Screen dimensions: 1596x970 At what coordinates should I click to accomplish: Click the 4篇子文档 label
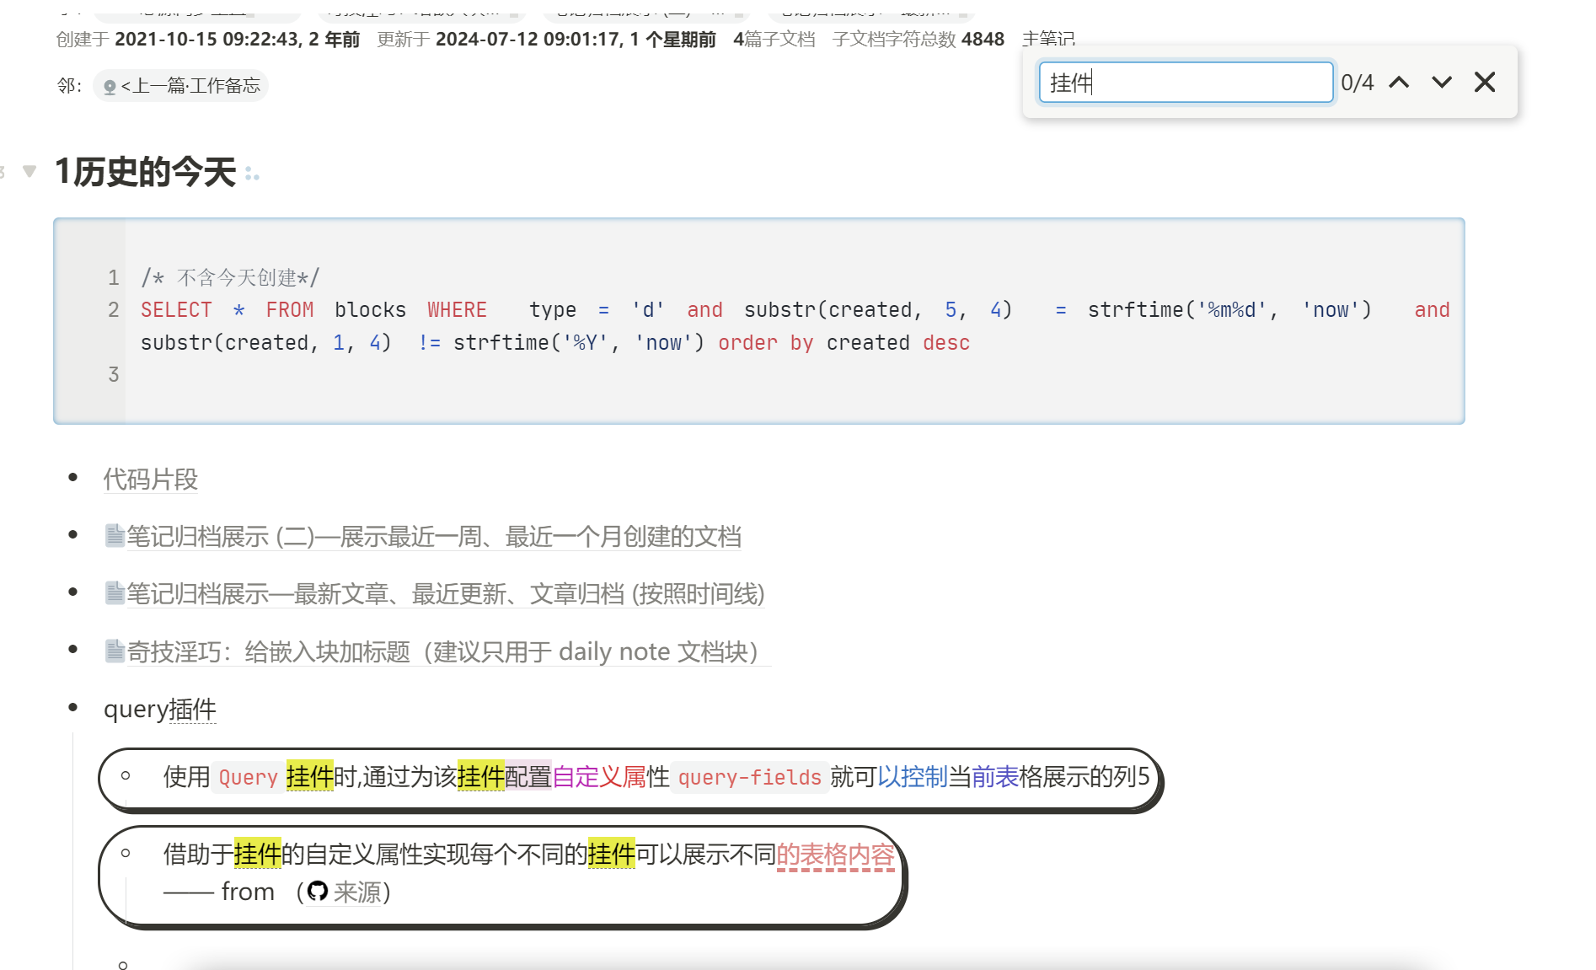[x=774, y=40]
